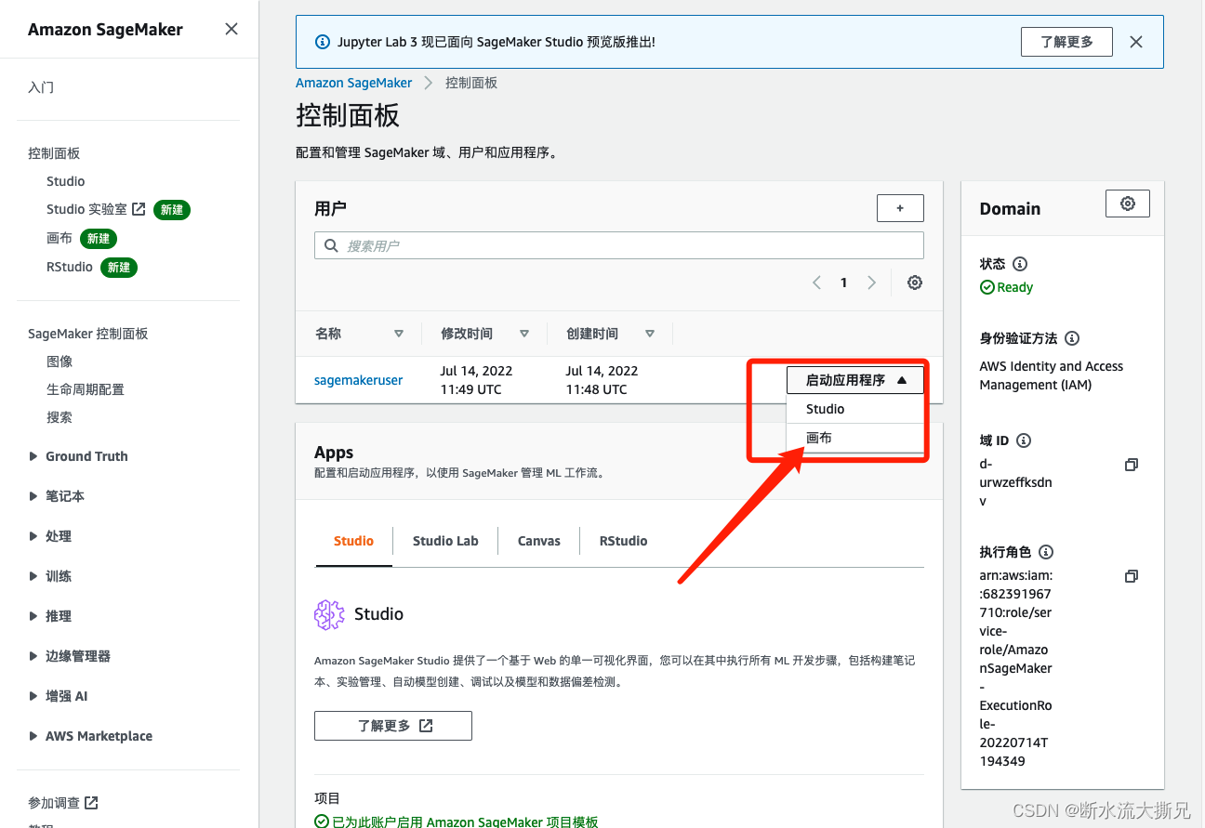
Task: Sort users by 修改时间 column
Action: pos(524,334)
